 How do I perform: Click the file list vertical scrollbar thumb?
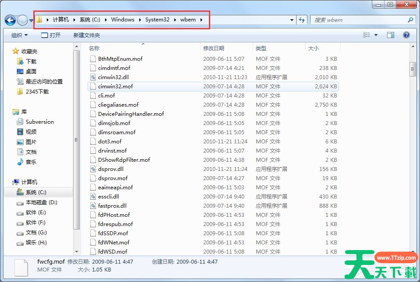tap(412, 69)
